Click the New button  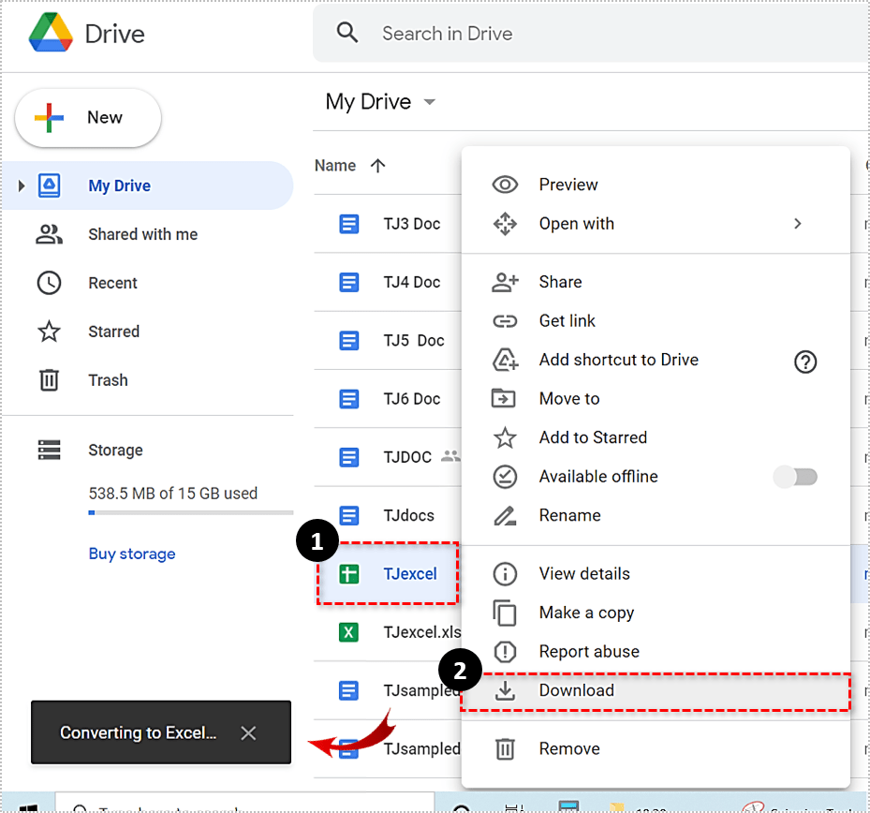pyautogui.click(x=88, y=118)
